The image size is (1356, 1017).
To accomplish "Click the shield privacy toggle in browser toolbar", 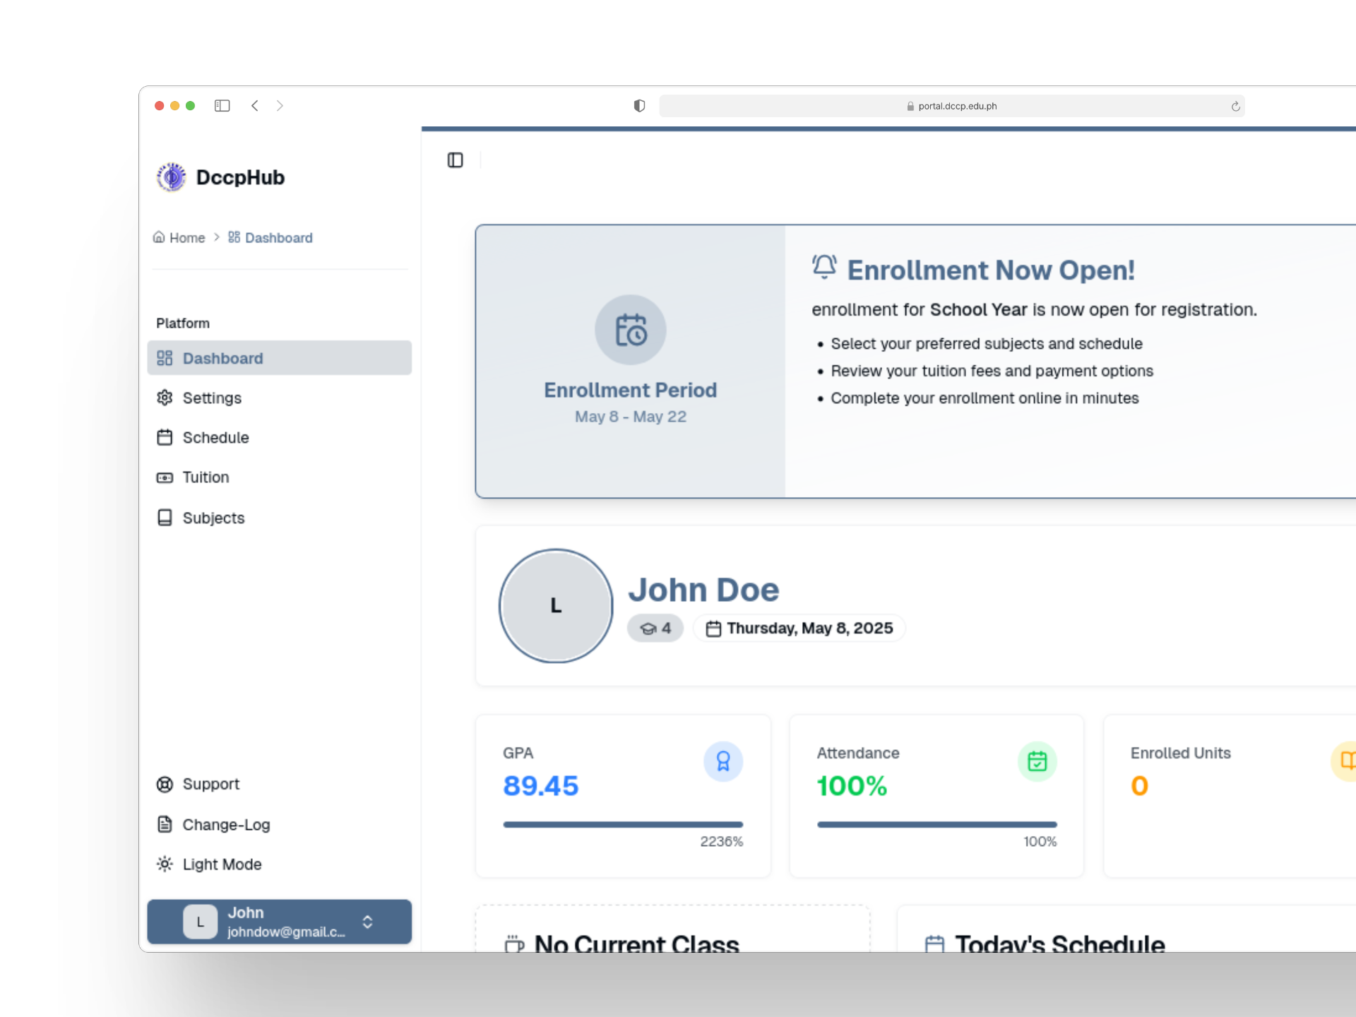I will pyautogui.click(x=639, y=106).
